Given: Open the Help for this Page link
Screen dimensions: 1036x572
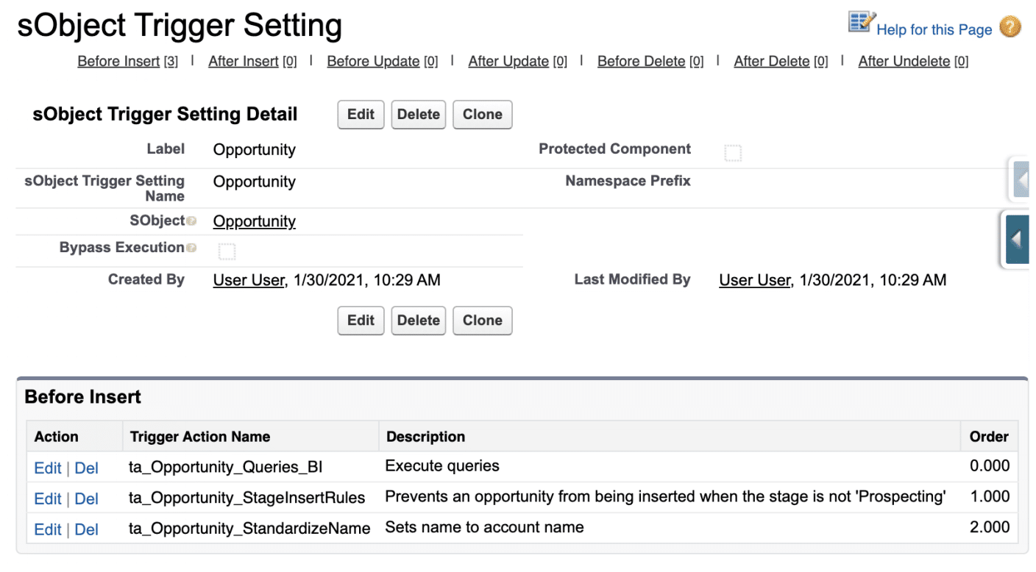Looking at the screenshot, I should (x=934, y=30).
